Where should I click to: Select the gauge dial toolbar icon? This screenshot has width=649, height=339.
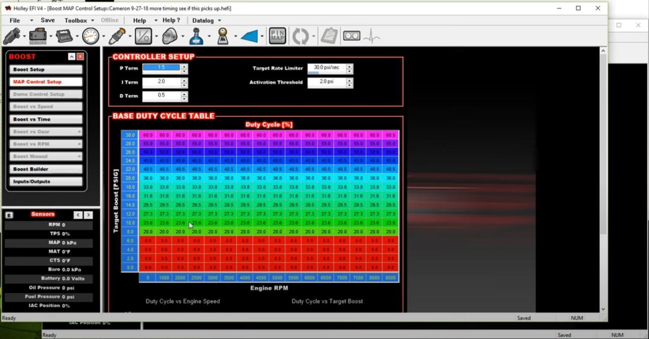click(x=90, y=36)
